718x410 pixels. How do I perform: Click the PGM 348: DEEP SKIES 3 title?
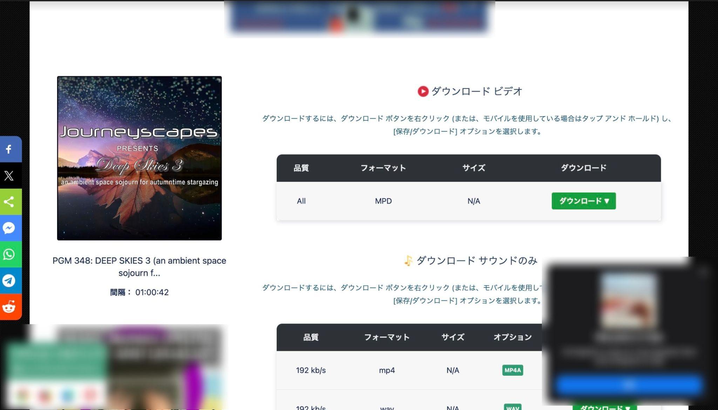coord(139,267)
